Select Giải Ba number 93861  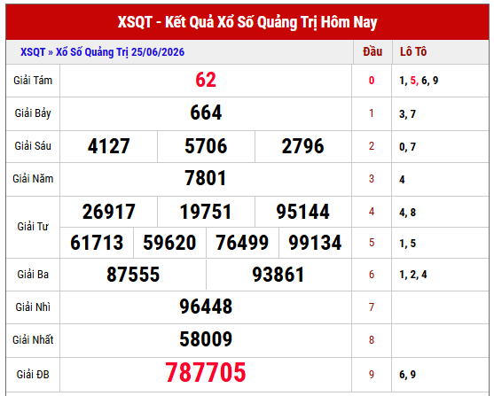coord(278,275)
